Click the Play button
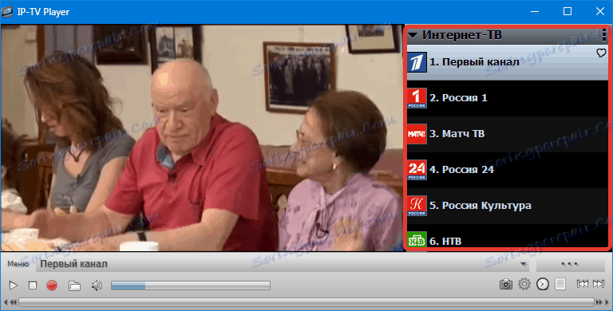613x311 pixels. pyautogui.click(x=13, y=285)
